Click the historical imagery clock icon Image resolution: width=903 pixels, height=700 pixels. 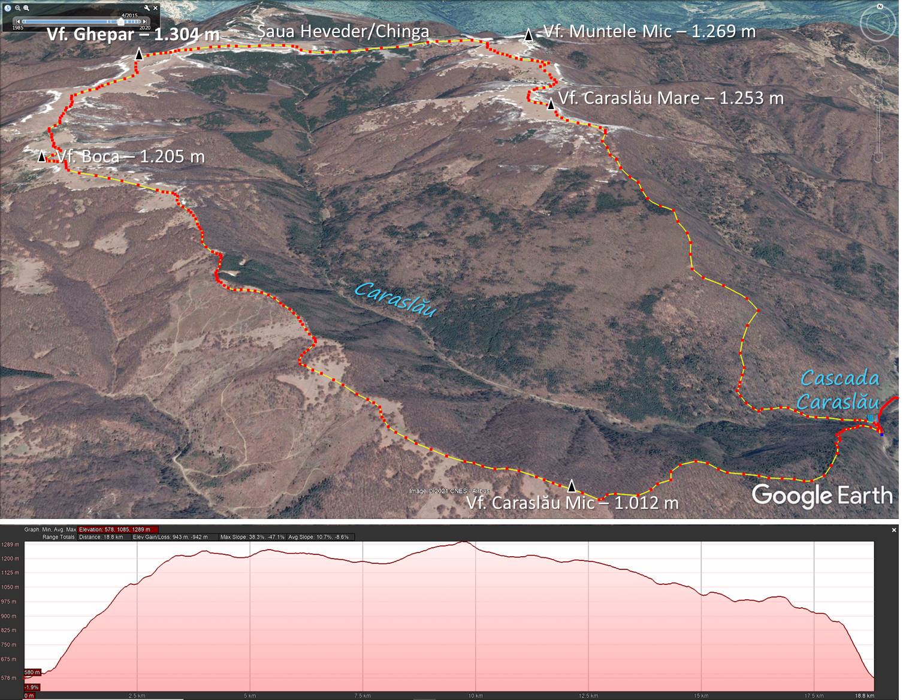click(x=7, y=8)
